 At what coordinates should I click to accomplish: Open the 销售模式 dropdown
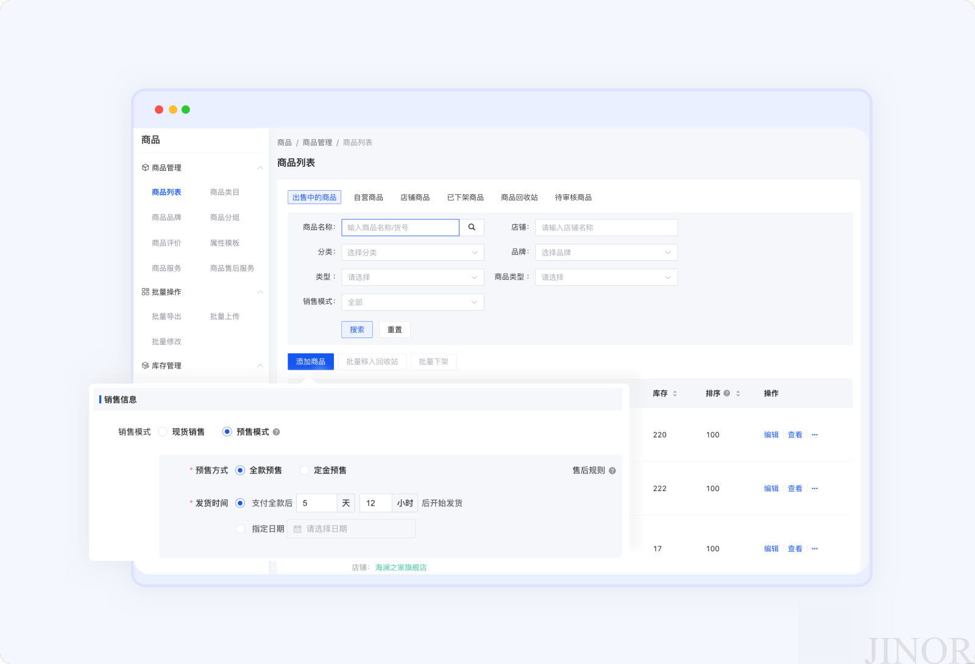pyautogui.click(x=413, y=302)
